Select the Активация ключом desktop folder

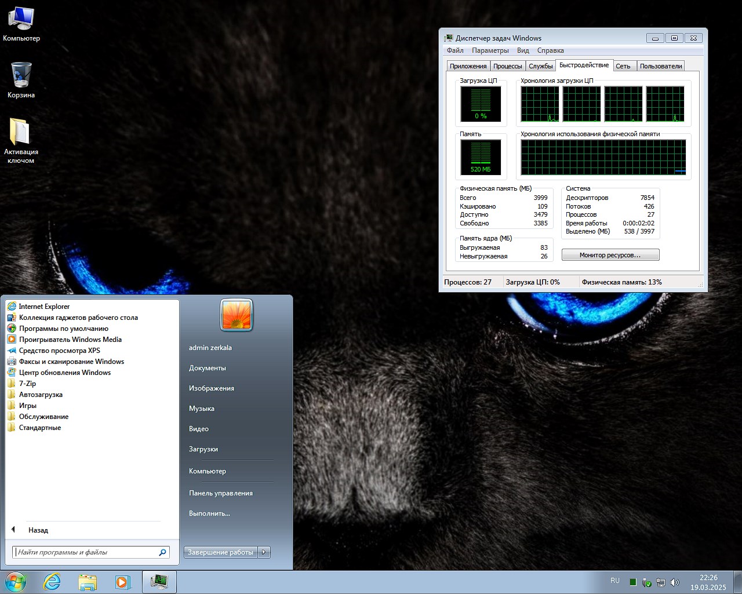coord(21,141)
